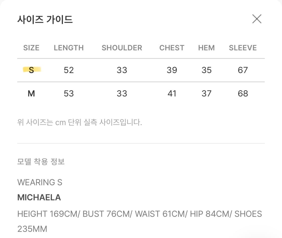This screenshot has height=238, width=282.
Task: Click the SIZE column header
Action: (31, 48)
